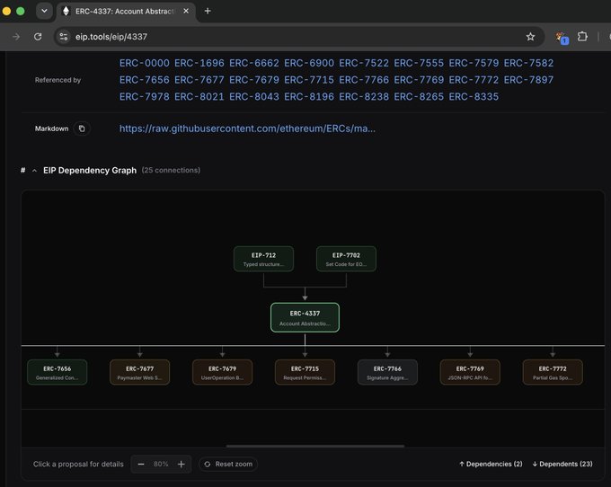Image resolution: width=611 pixels, height=487 pixels.
Task: Open the ERC-7582 reference link
Action: coord(528,63)
